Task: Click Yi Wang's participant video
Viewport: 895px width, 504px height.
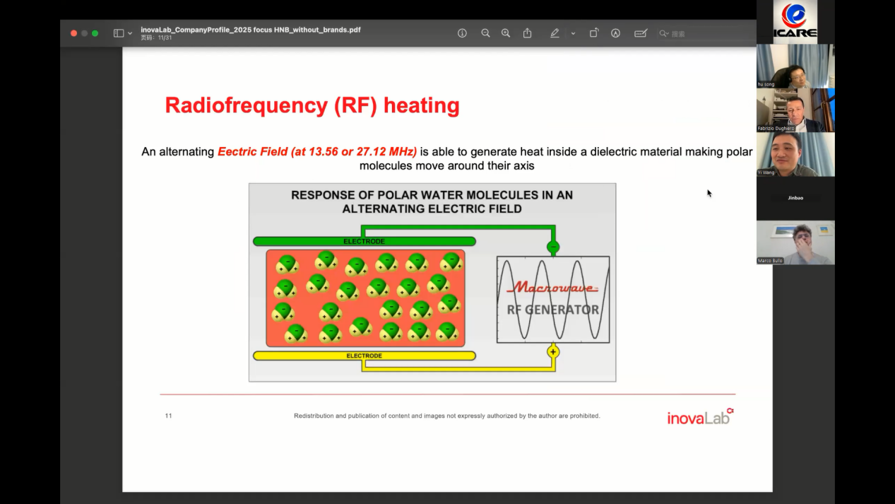Action: pos(795,154)
